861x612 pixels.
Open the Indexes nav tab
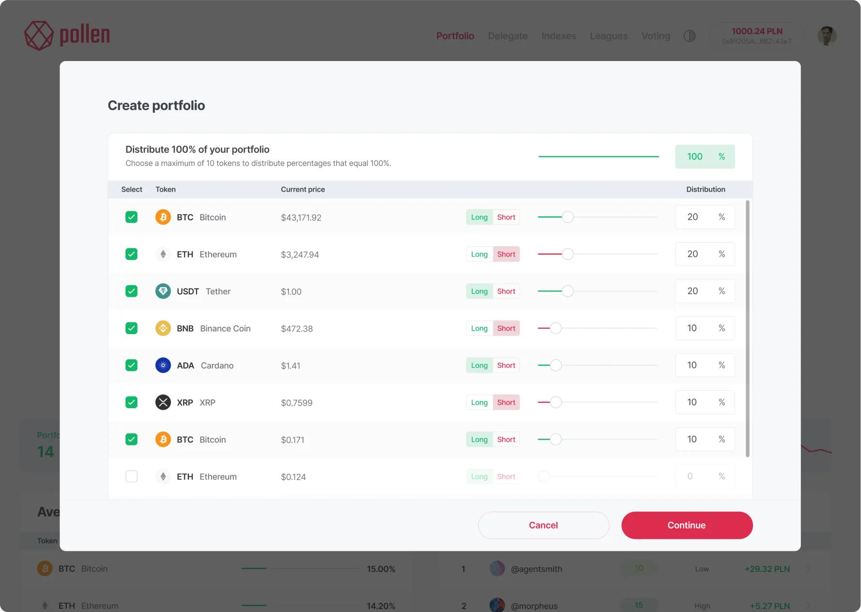click(558, 36)
